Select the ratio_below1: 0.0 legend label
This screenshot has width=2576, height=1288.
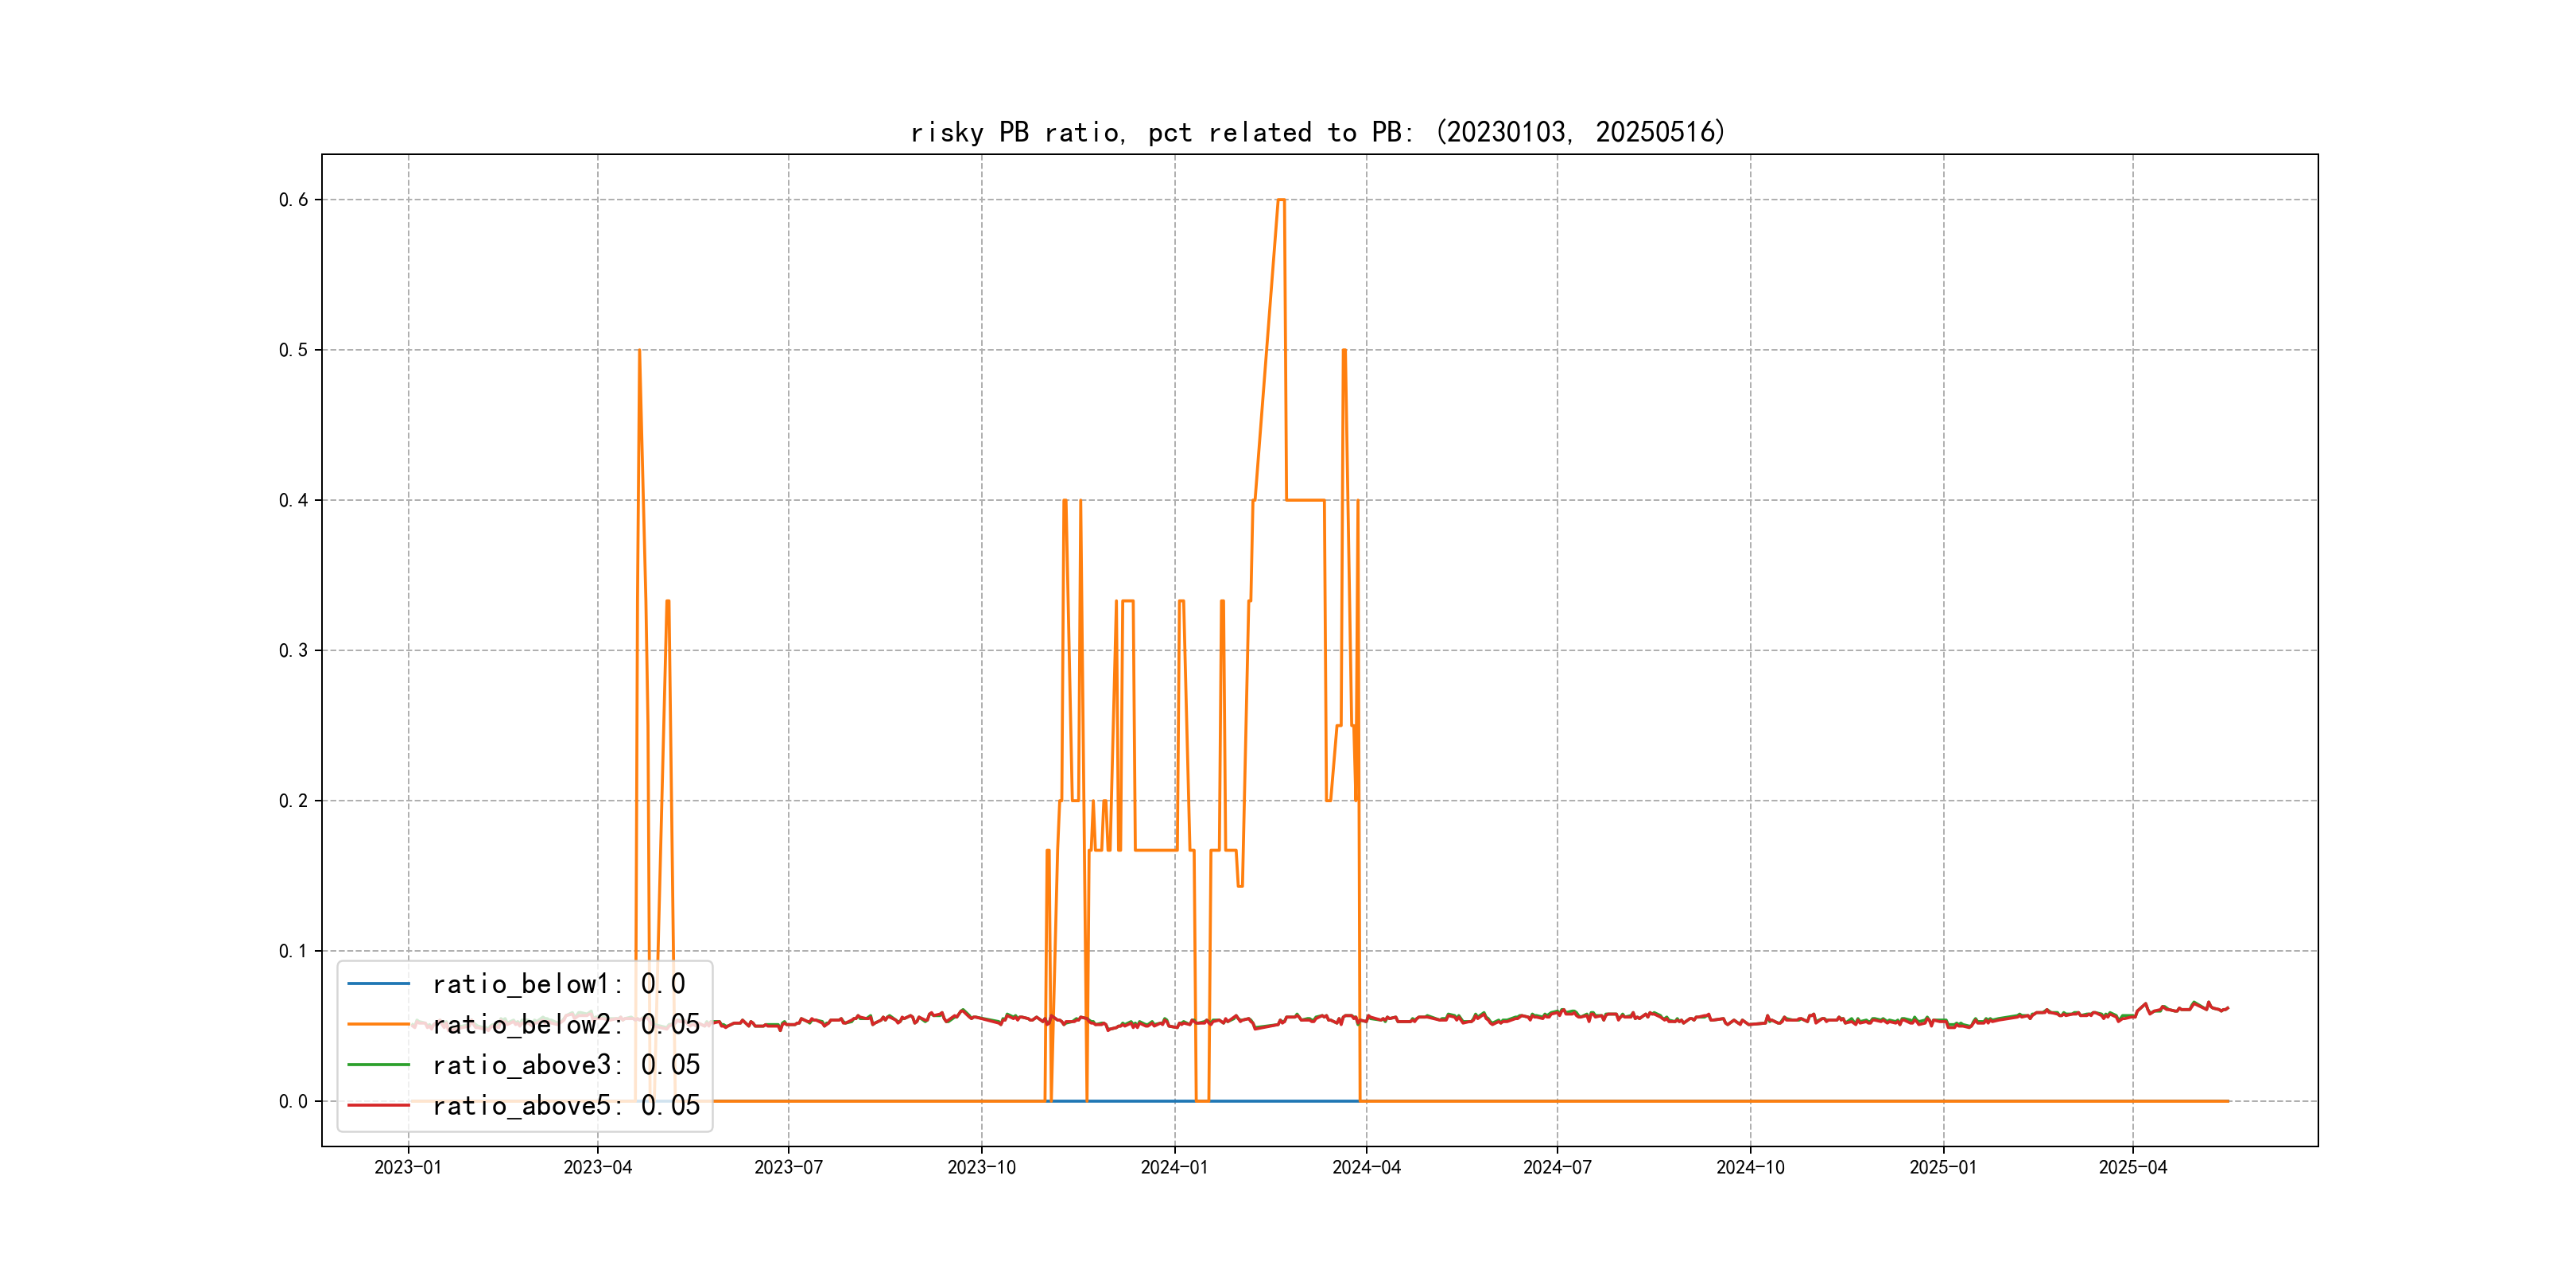558,984
